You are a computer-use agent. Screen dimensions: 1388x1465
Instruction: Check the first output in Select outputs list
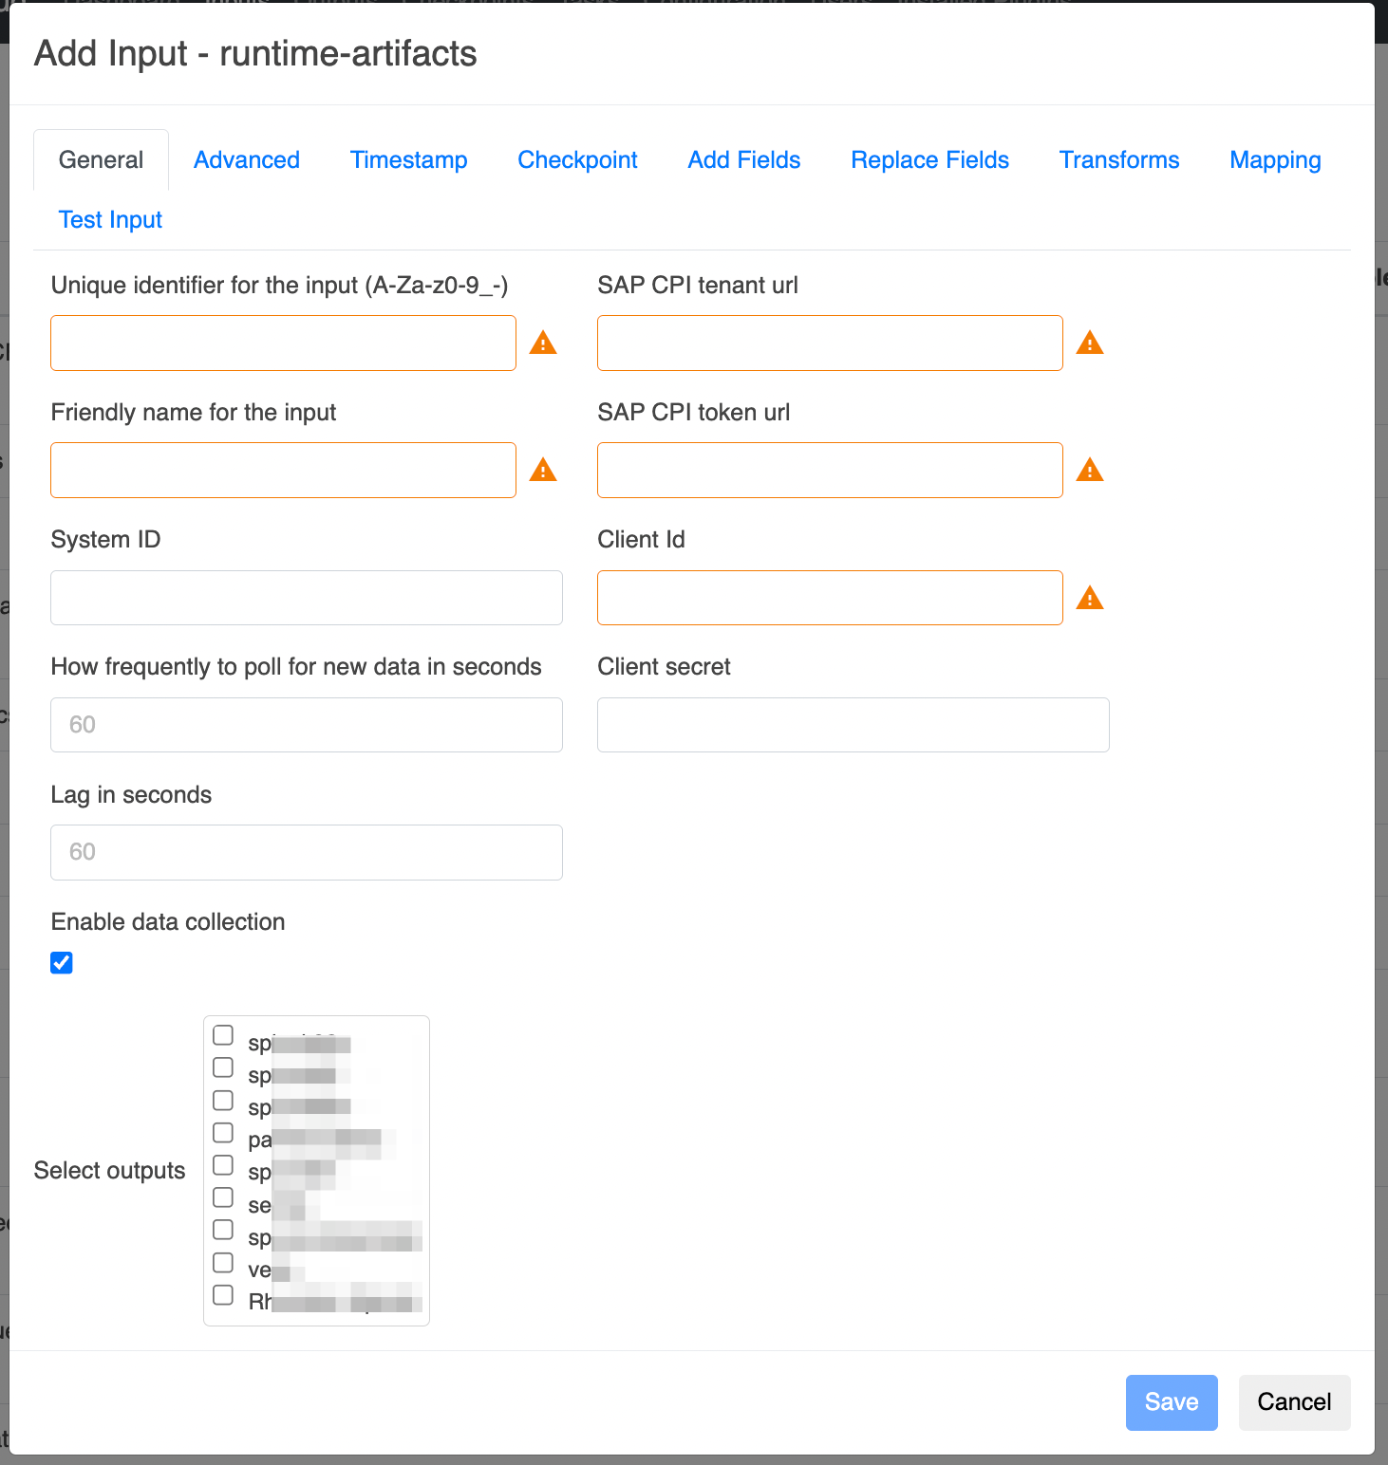click(223, 1035)
